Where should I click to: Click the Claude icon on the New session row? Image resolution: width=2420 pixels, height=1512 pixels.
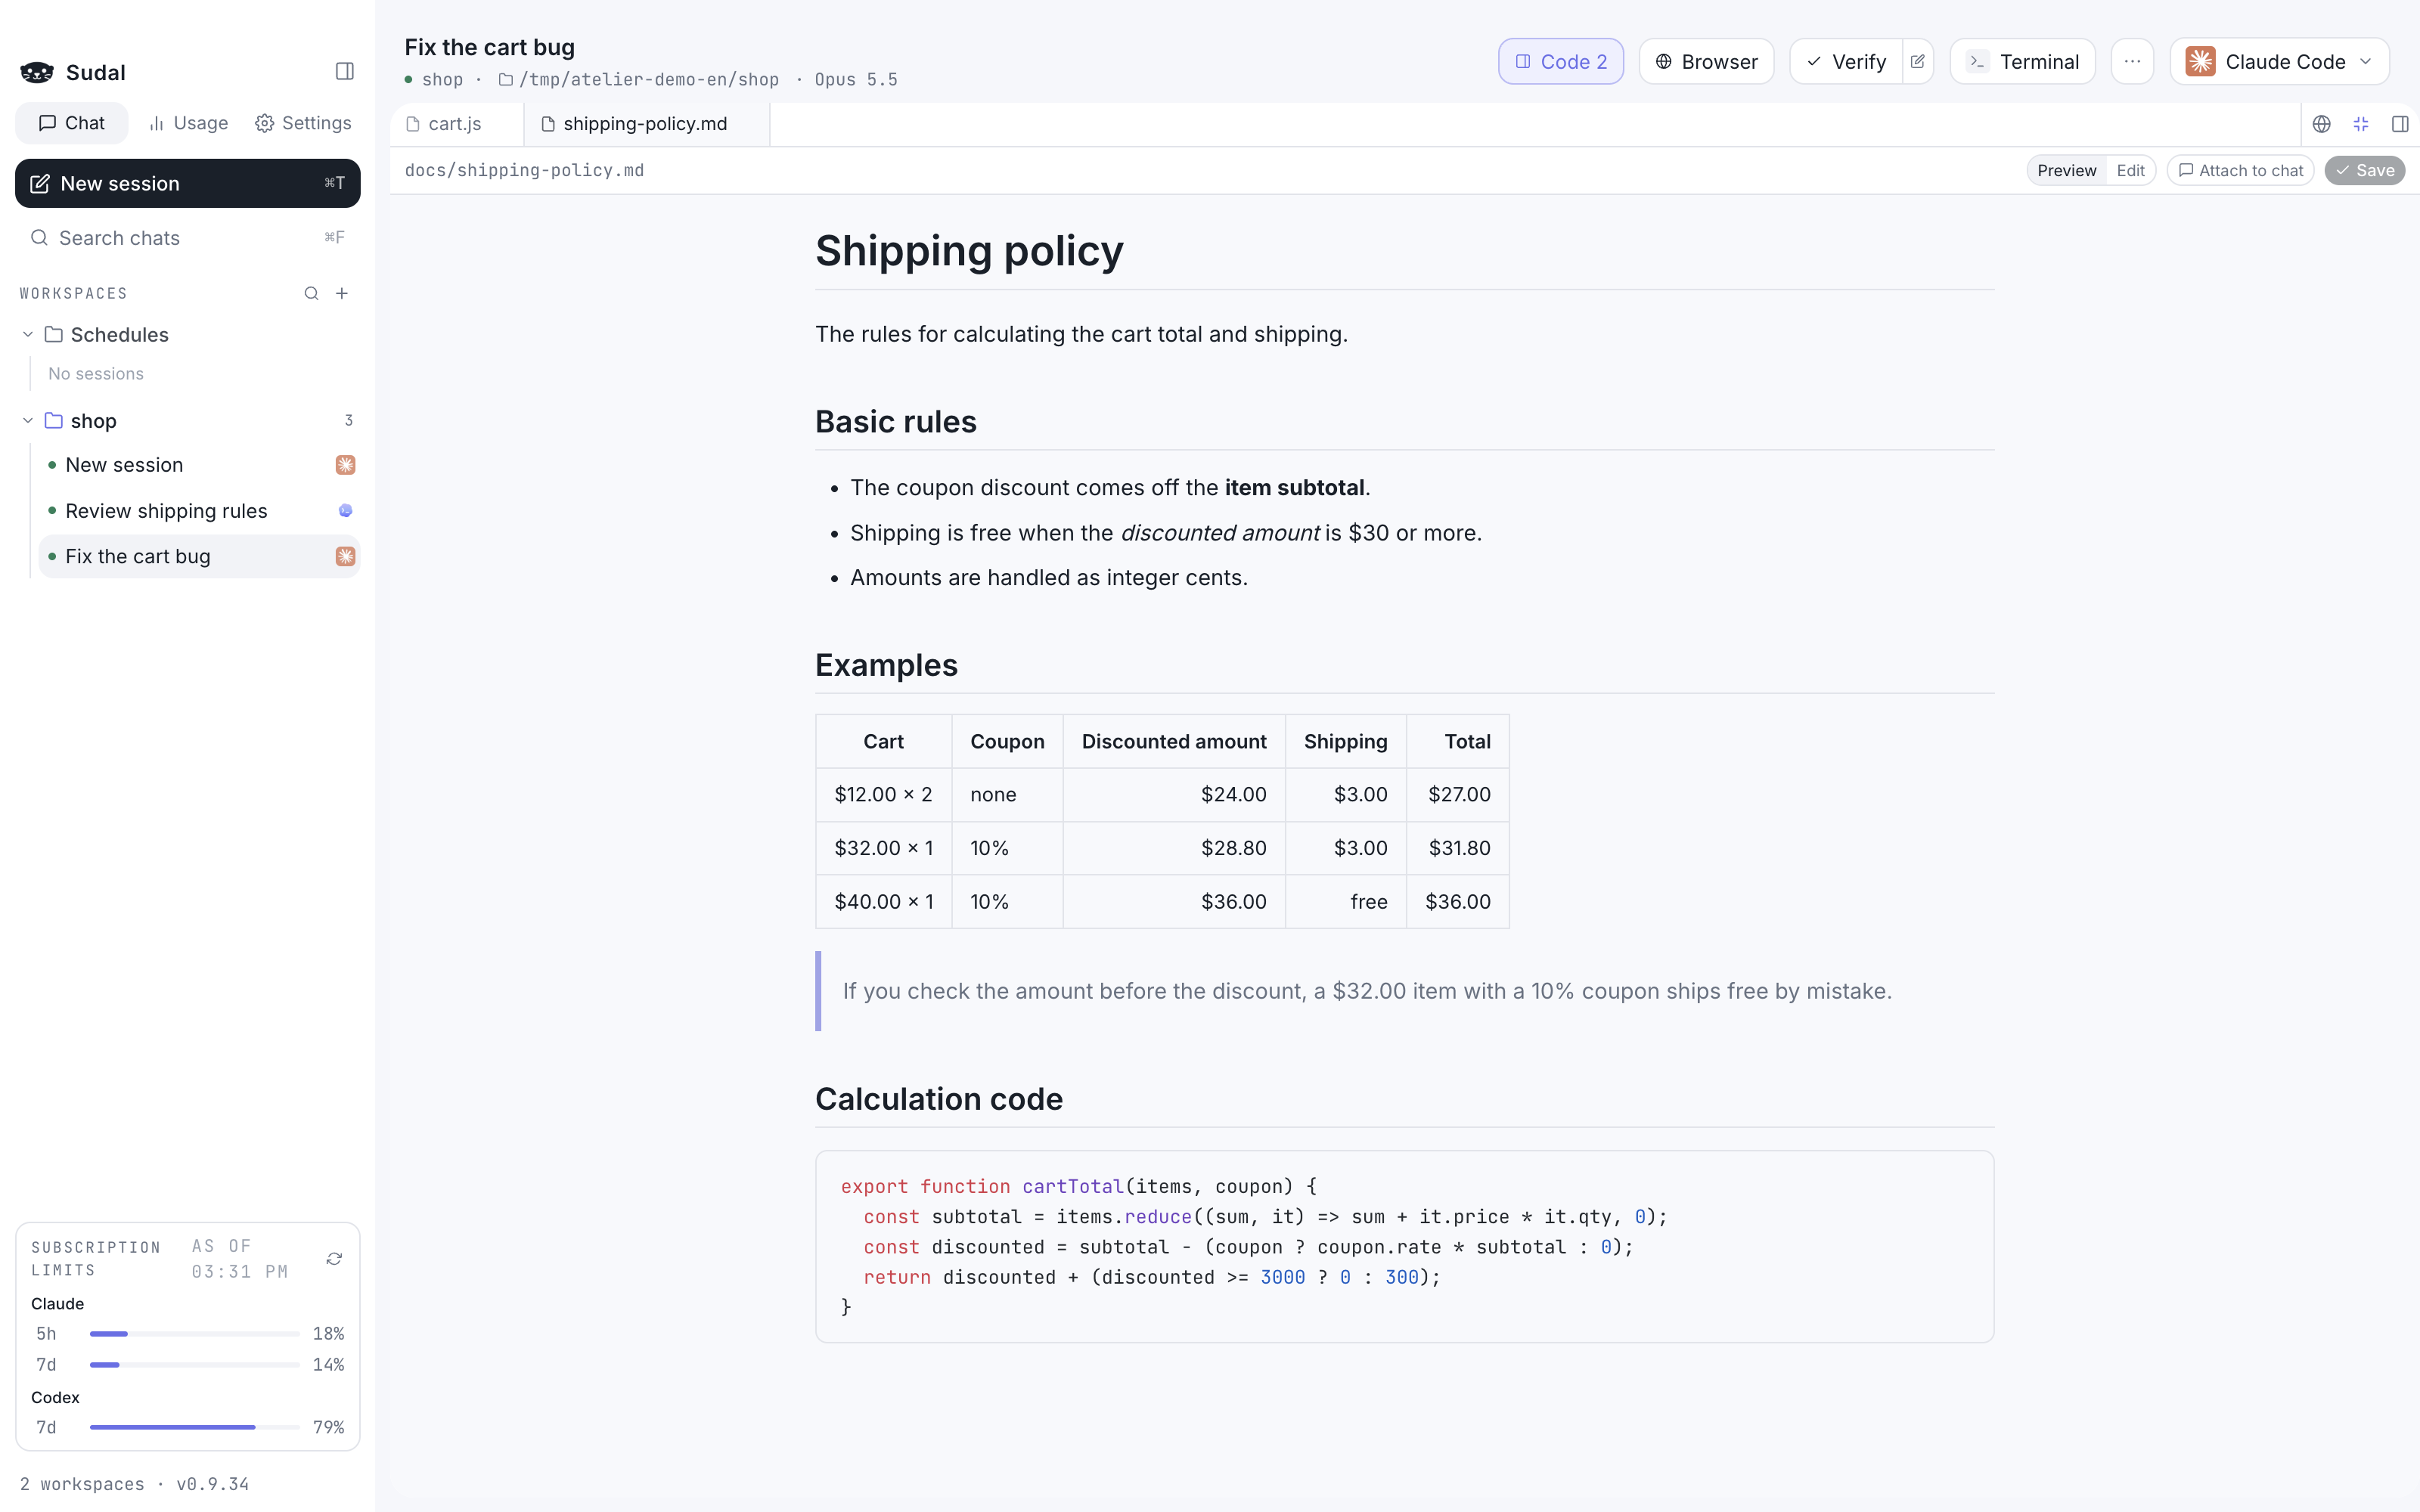[x=345, y=465]
